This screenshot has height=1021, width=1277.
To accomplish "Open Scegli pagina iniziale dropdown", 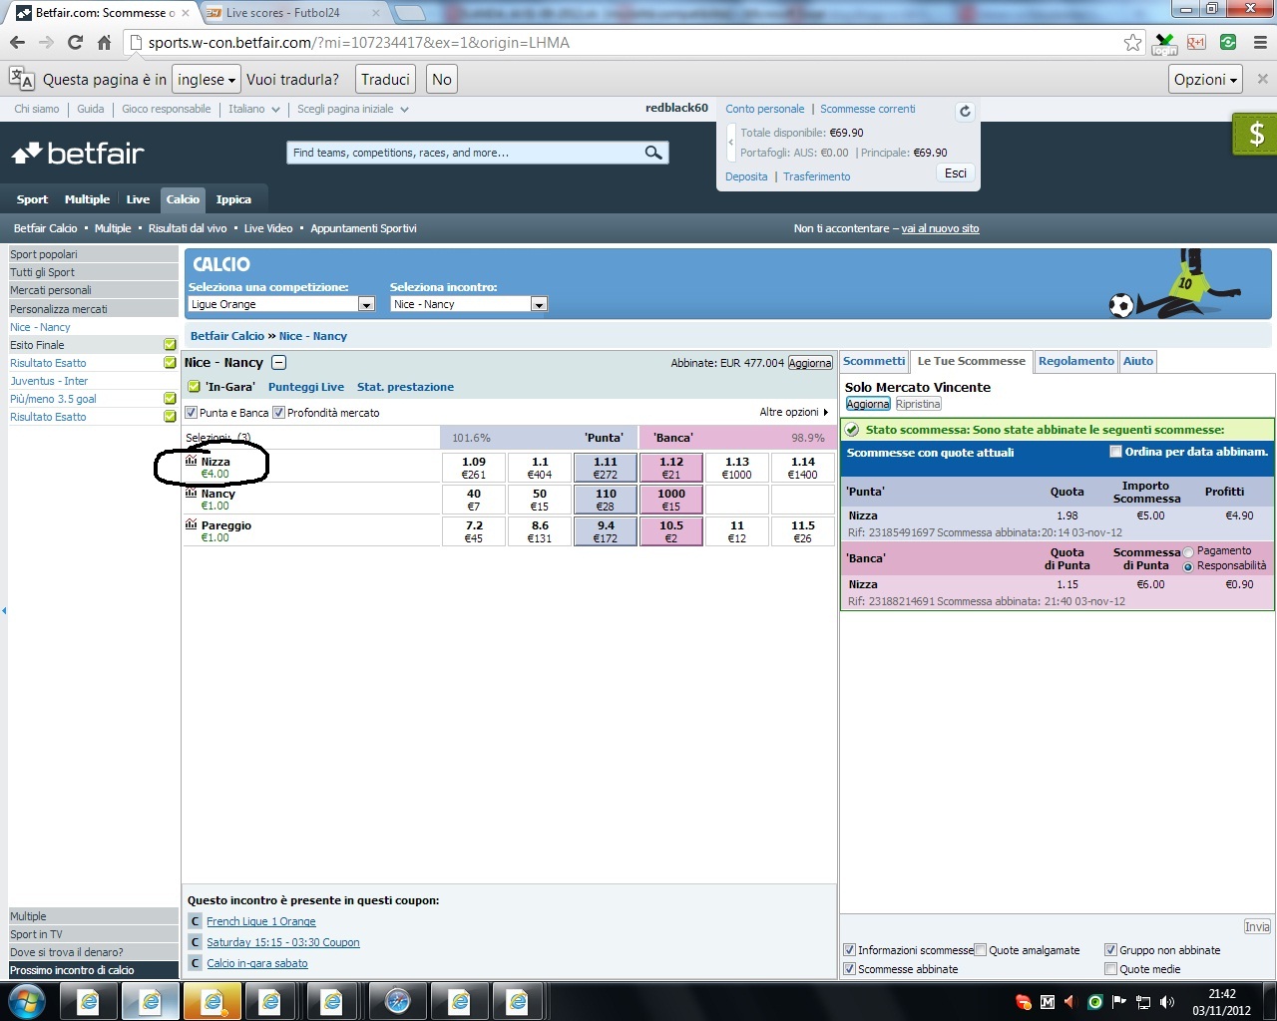I will point(353,109).
